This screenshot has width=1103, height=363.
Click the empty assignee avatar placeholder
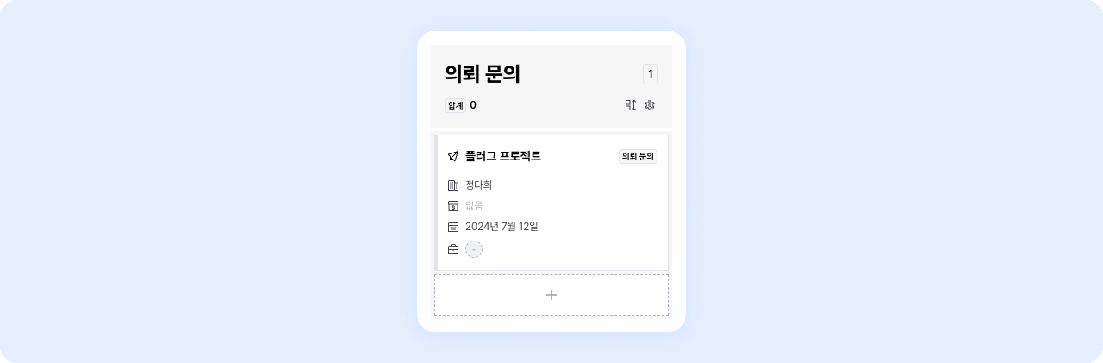[474, 250]
